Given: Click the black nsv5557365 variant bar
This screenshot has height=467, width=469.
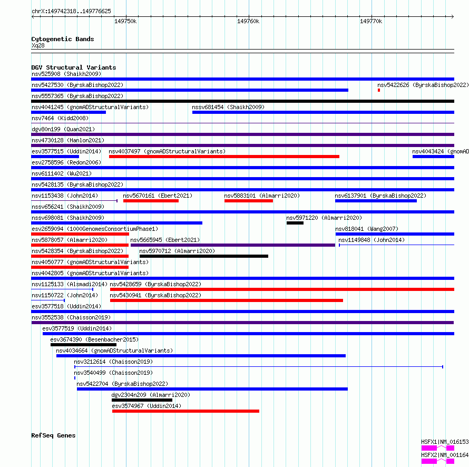Looking at the screenshot, I should [x=242, y=101].
